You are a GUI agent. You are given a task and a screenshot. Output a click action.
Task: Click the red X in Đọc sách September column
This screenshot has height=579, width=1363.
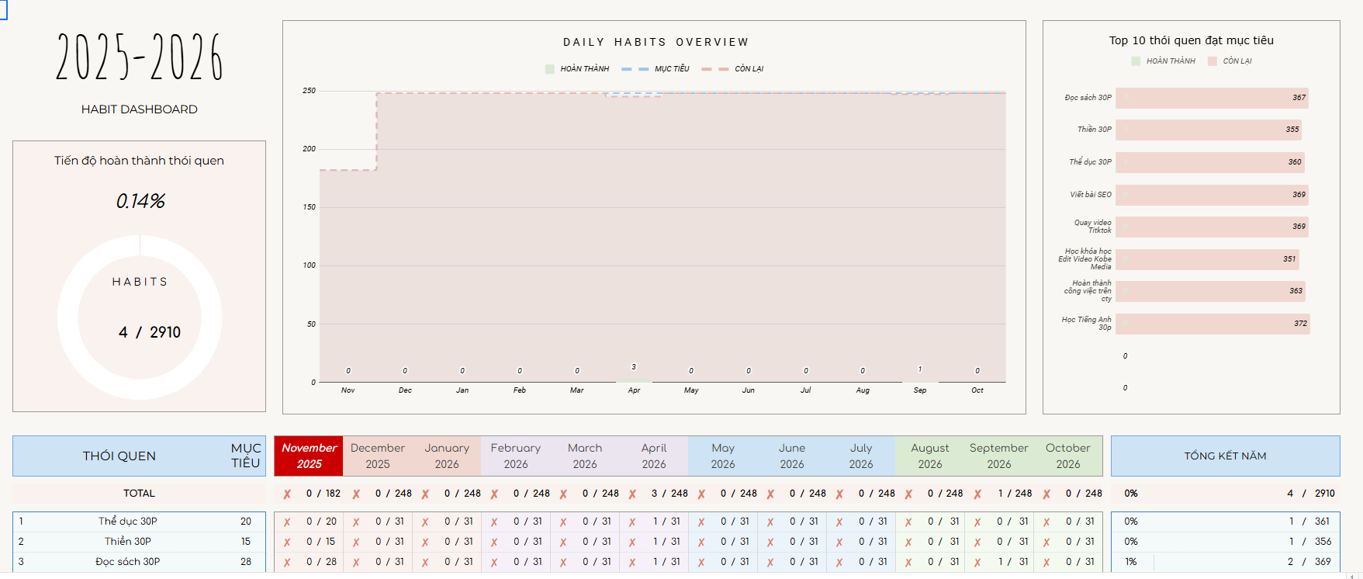[x=977, y=563]
